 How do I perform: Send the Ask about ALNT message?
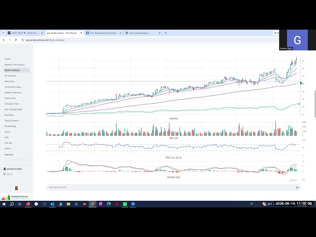click(x=297, y=188)
